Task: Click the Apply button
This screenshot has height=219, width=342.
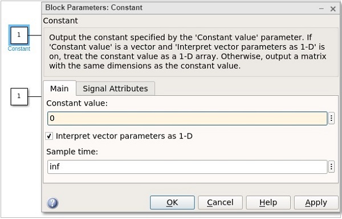Action: pos(316,202)
